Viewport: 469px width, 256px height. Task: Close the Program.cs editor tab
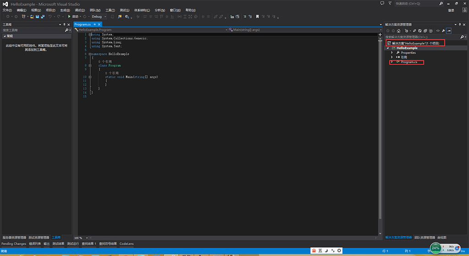[x=99, y=25]
